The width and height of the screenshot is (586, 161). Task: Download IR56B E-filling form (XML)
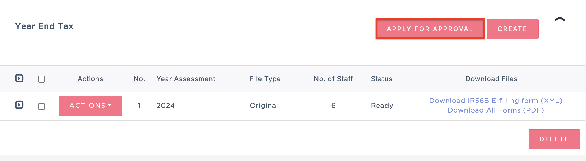[496, 101]
